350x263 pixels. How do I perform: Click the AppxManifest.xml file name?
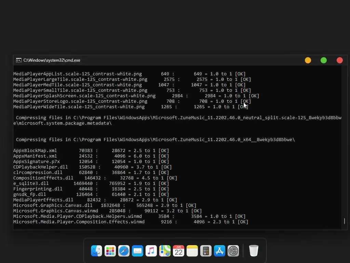[35, 156]
